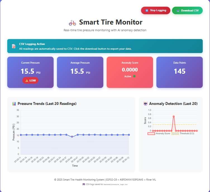Toggle Anomaly Score legend series
The height and width of the screenshot is (192, 210).
click(x=162, y=133)
